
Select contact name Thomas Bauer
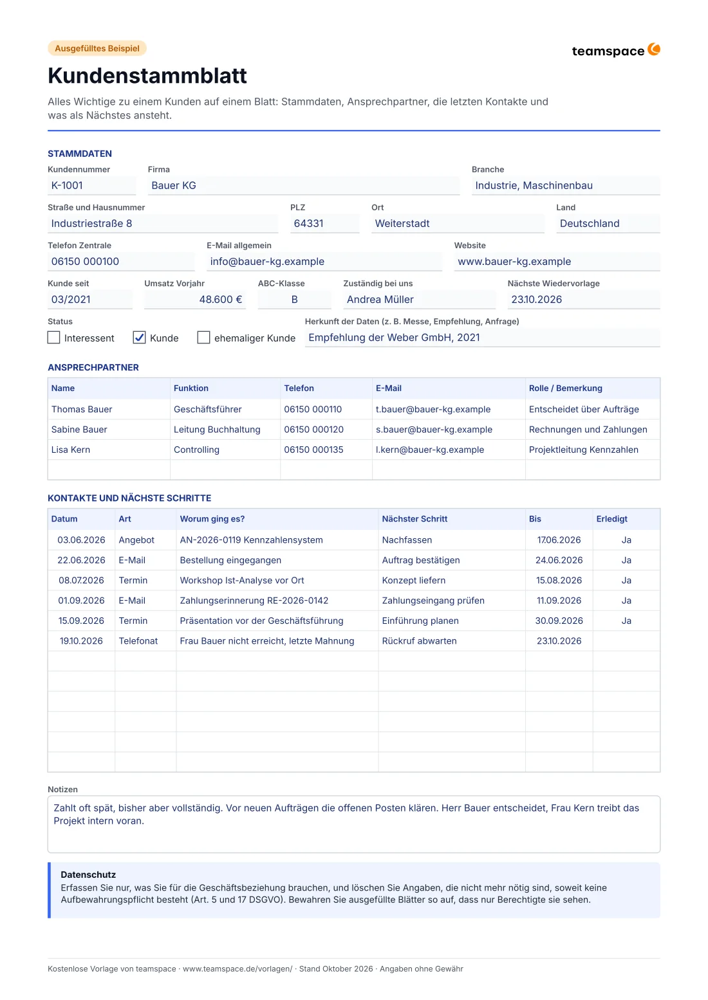(82, 409)
